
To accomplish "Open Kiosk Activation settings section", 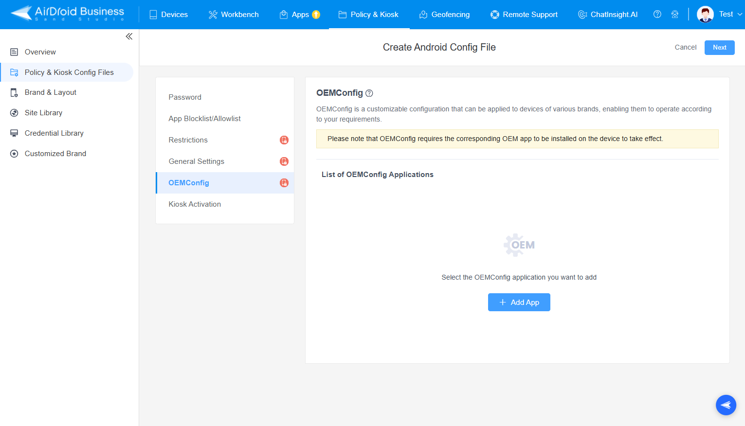I will click(x=195, y=204).
